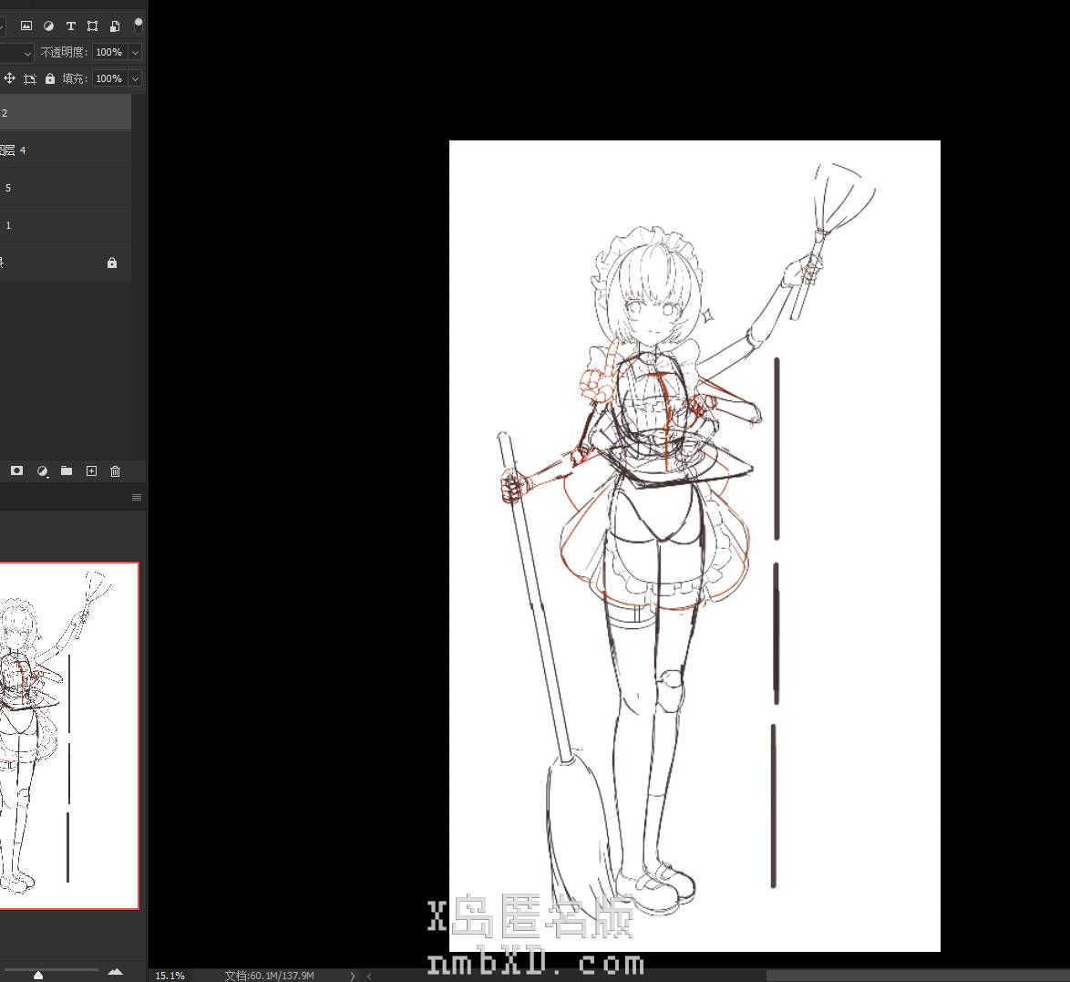Create a new layer

point(91,470)
